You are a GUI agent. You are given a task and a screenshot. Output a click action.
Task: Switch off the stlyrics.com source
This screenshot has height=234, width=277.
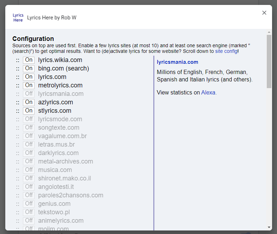(29, 111)
